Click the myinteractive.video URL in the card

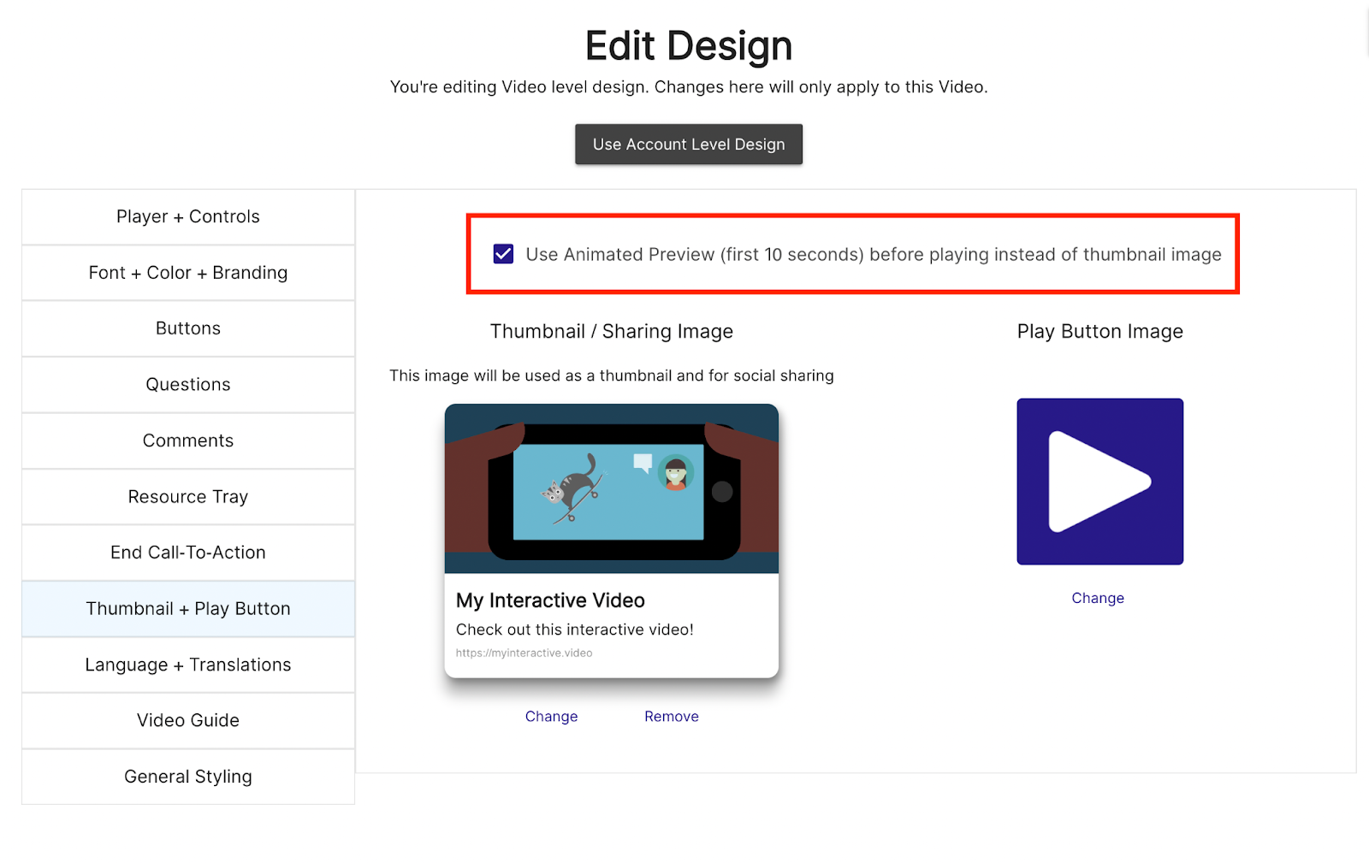click(x=524, y=653)
